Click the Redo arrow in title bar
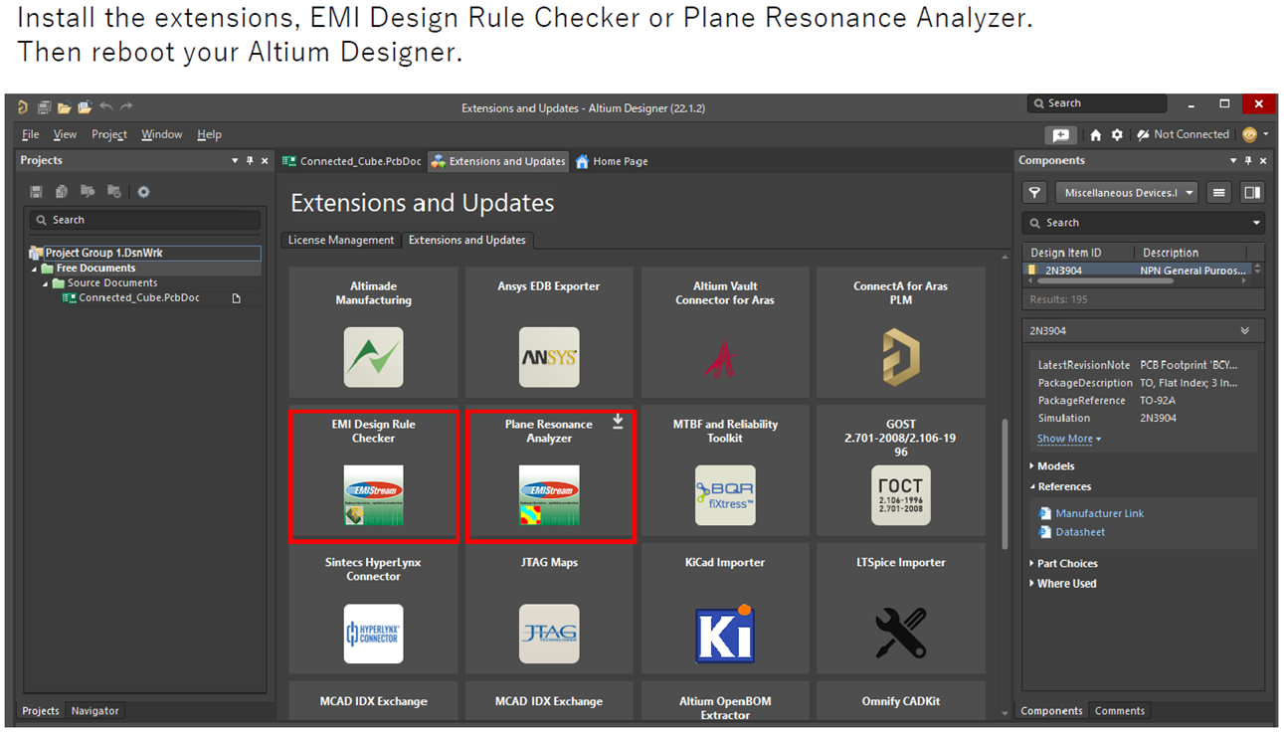The image size is (1284, 733). [x=126, y=106]
